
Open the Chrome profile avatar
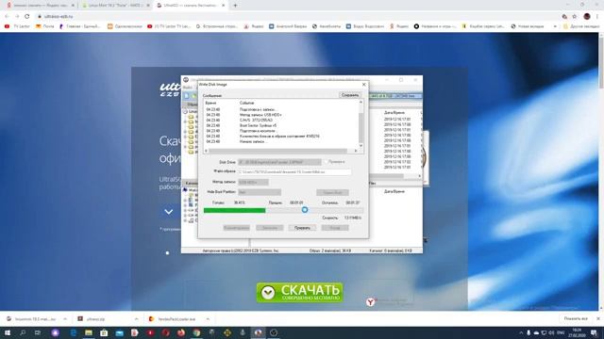(x=587, y=16)
